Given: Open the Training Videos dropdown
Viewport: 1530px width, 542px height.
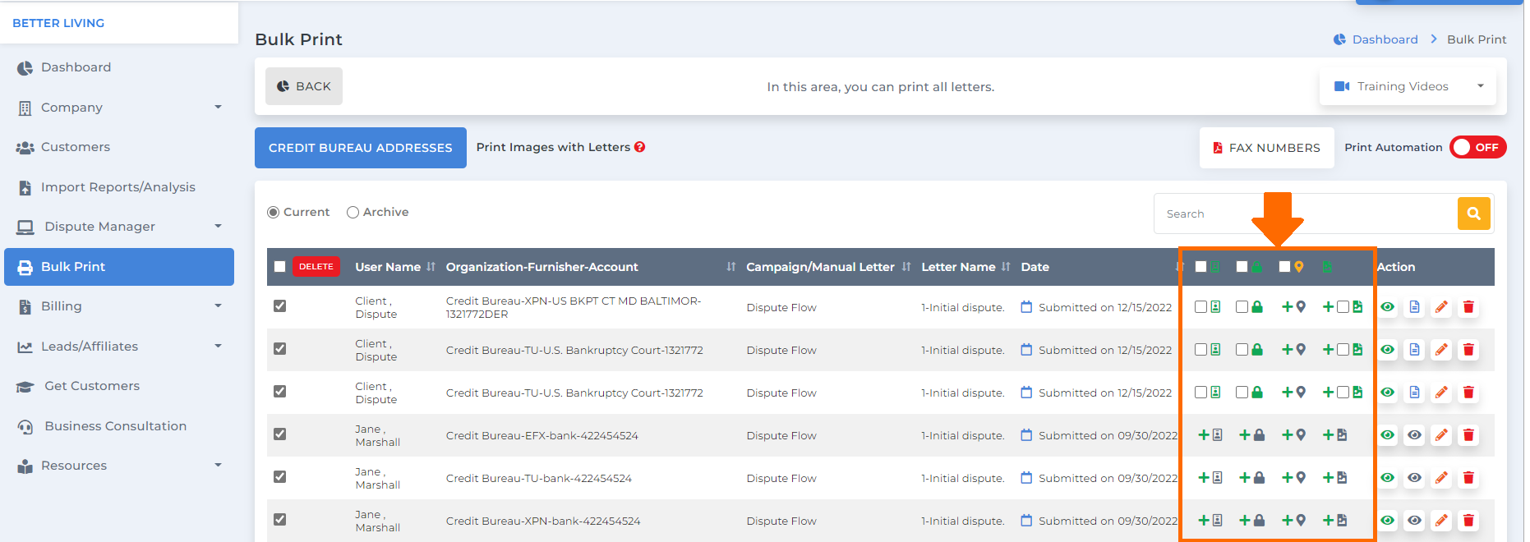Looking at the screenshot, I should click(1408, 86).
